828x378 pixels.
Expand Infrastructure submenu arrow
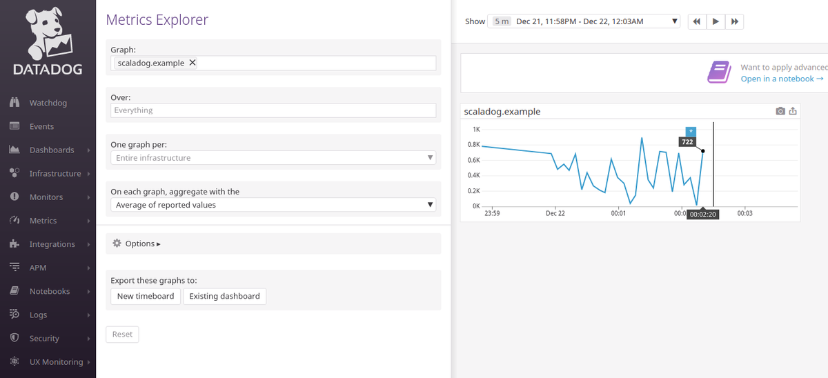pyautogui.click(x=89, y=174)
